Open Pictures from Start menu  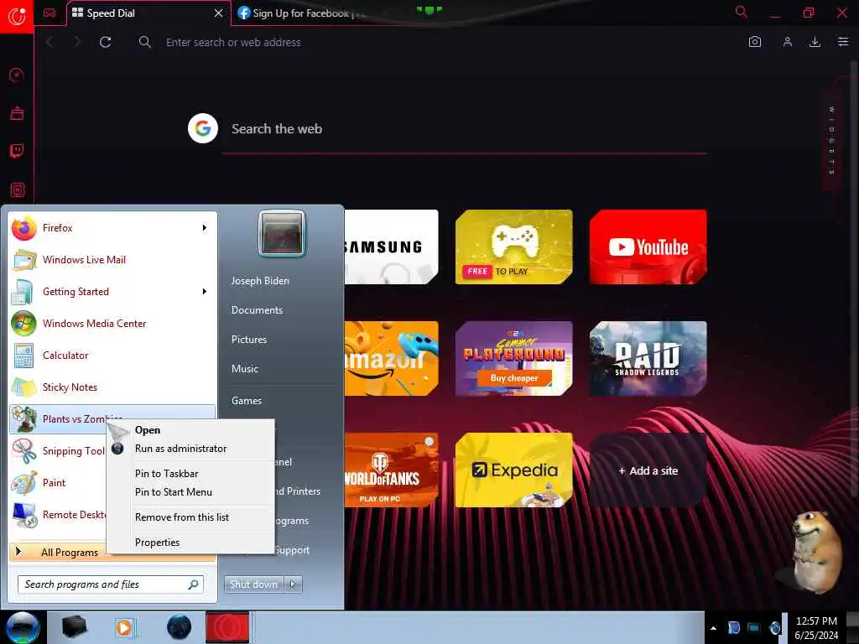pyautogui.click(x=249, y=340)
